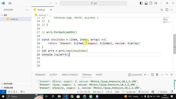Go forward with the right arrow
Image resolution: width=176 pixels, height=99 pixels.
click(56, 3)
